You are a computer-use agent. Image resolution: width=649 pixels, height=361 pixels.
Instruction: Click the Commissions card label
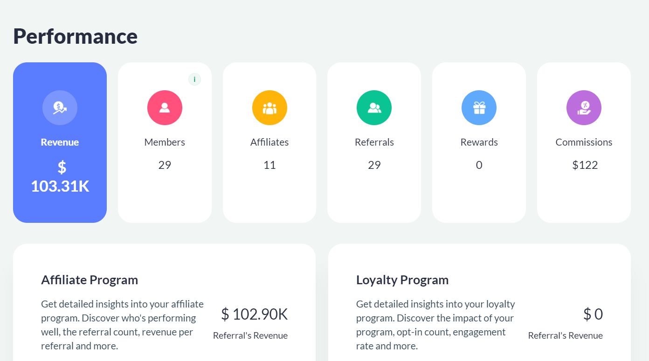[x=584, y=142]
